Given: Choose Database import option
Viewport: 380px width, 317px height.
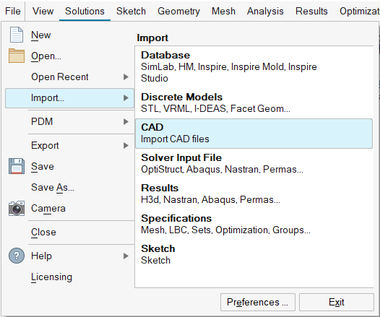Looking at the screenshot, I should tap(254, 66).
